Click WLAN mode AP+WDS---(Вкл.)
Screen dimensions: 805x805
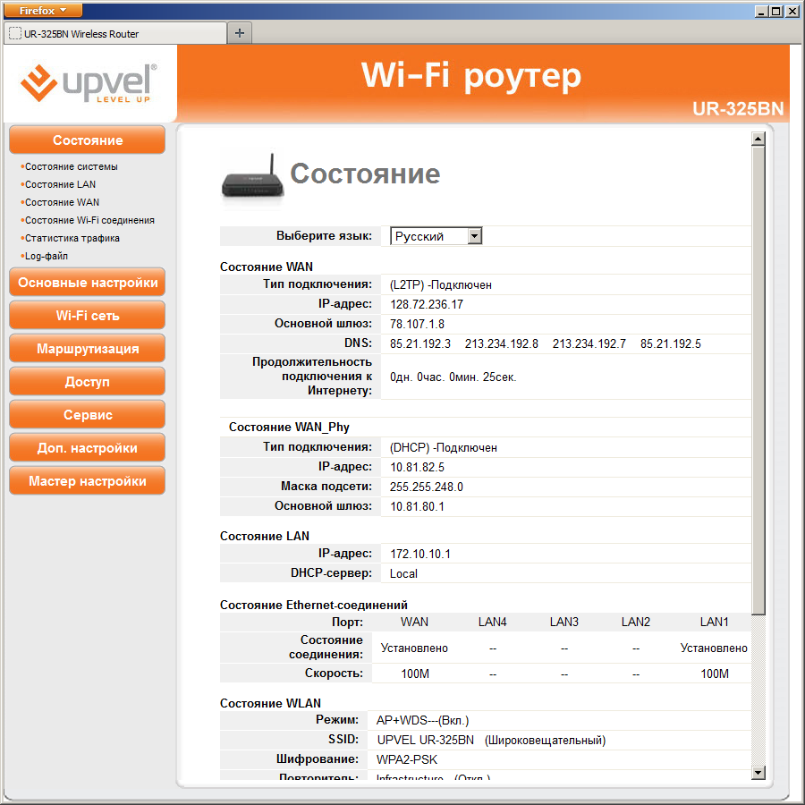pos(422,720)
